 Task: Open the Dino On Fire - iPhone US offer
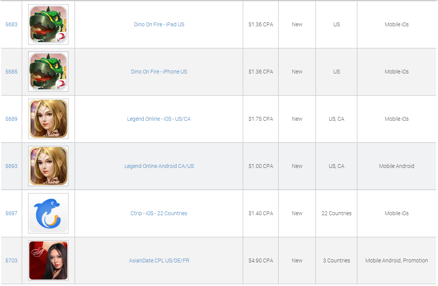[x=159, y=72]
